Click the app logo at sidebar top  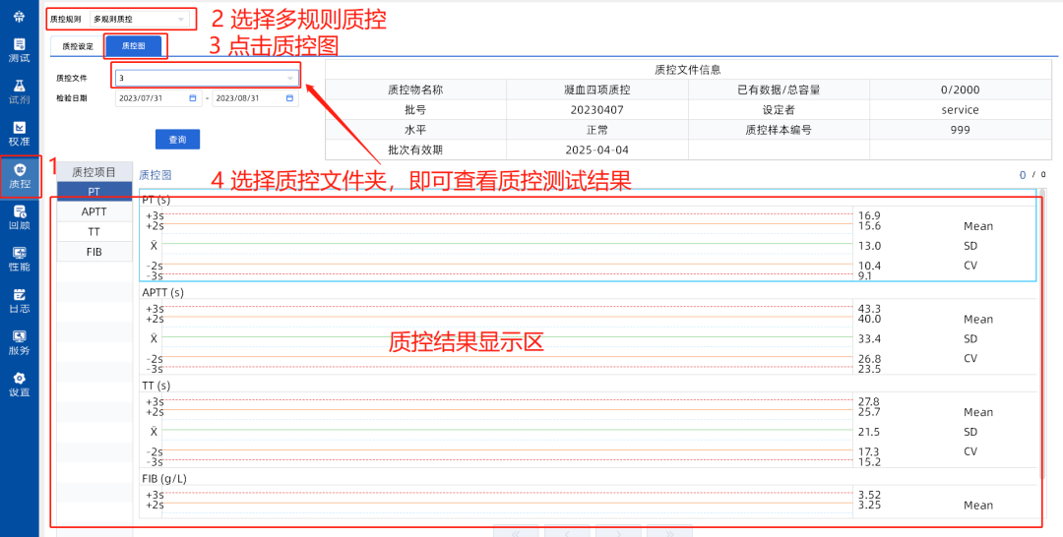(20, 15)
